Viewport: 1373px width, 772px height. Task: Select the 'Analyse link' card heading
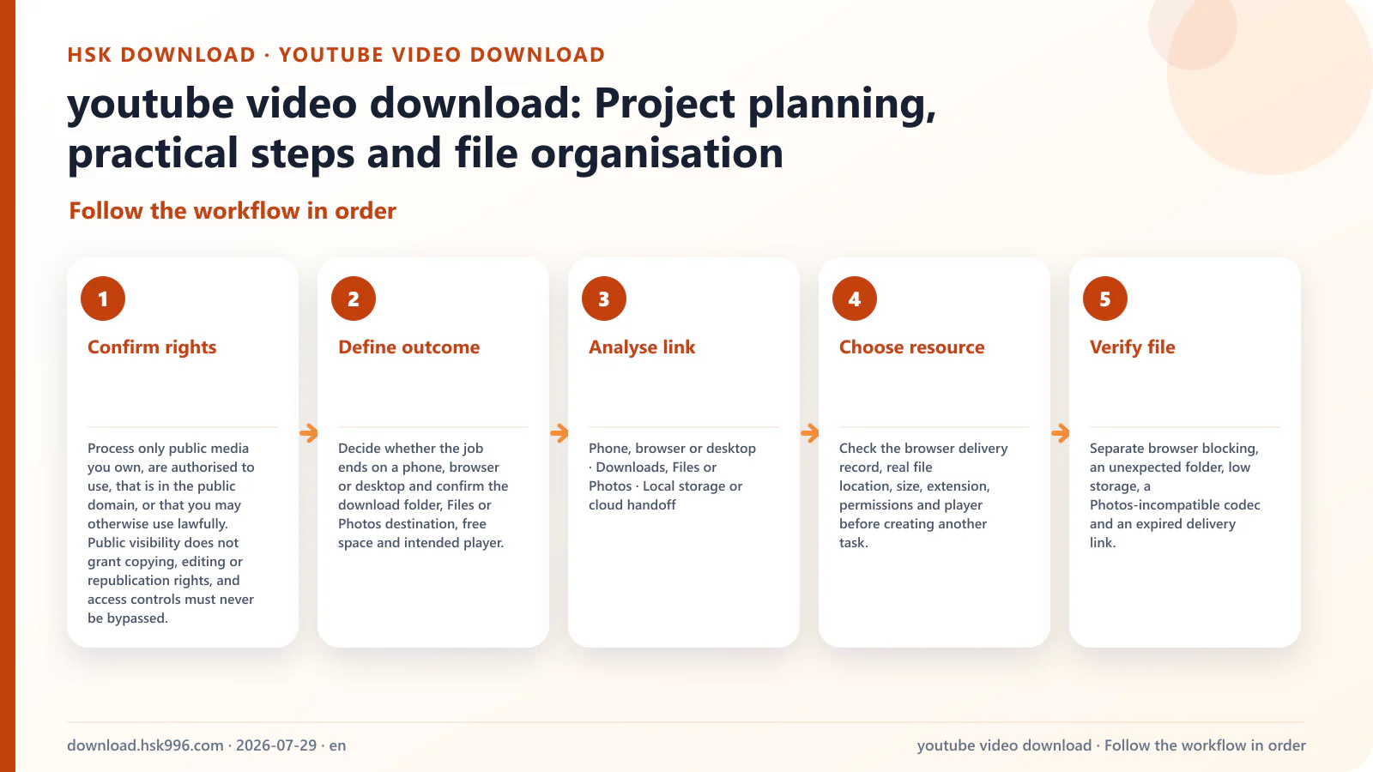click(642, 347)
